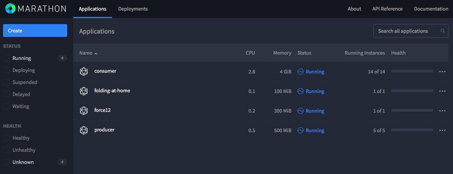Click the Marathon logo icon

pos(10,8)
